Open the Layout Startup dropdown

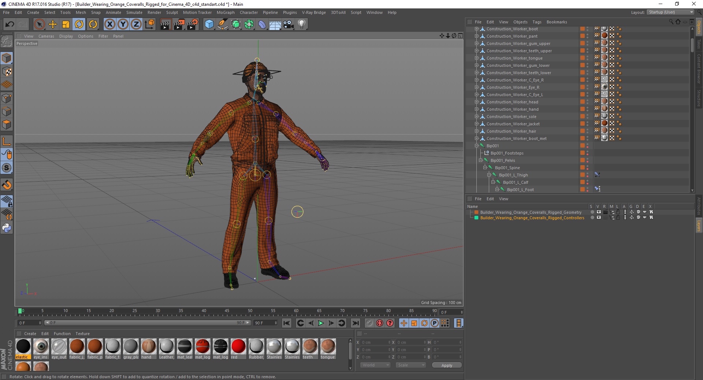(670, 12)
